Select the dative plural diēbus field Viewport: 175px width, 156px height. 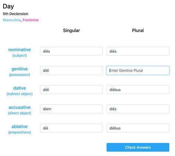click(x=138, y=90)
